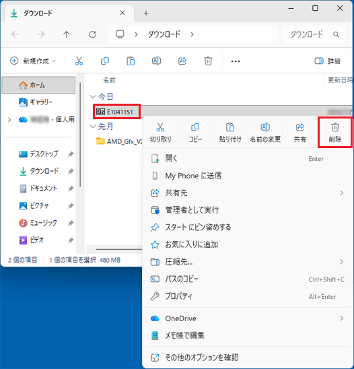
Task: Click the Paste clipboard icon in the toolbar
Action: 131,61
